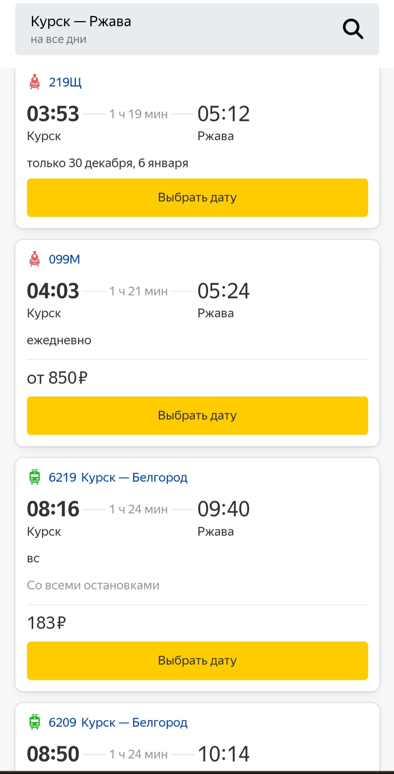This screenshot has width=394, height=774.
Task: Tap 'Со всеми остановками' stops note
Action: coord(93,585)
